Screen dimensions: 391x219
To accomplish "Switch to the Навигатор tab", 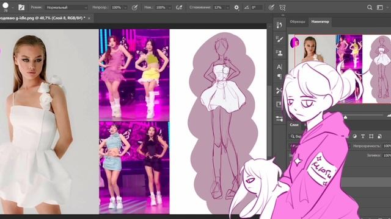I will (320, 22).
